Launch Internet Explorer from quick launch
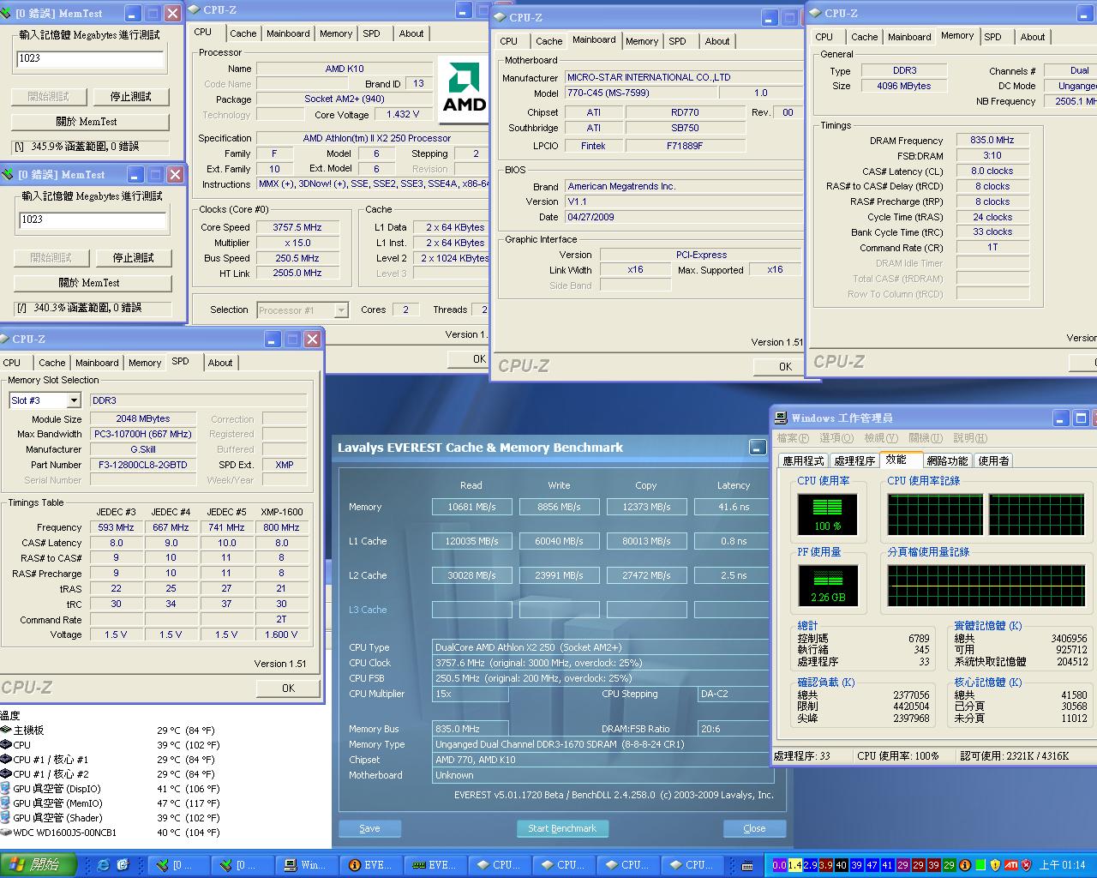 click(104, 865)
